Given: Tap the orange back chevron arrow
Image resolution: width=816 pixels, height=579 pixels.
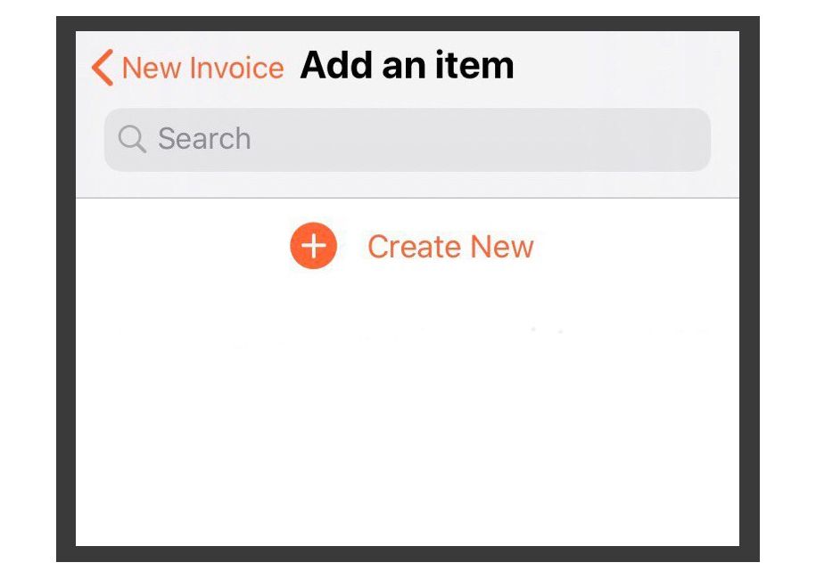Looking at the screenshot, I should point(103,68).
